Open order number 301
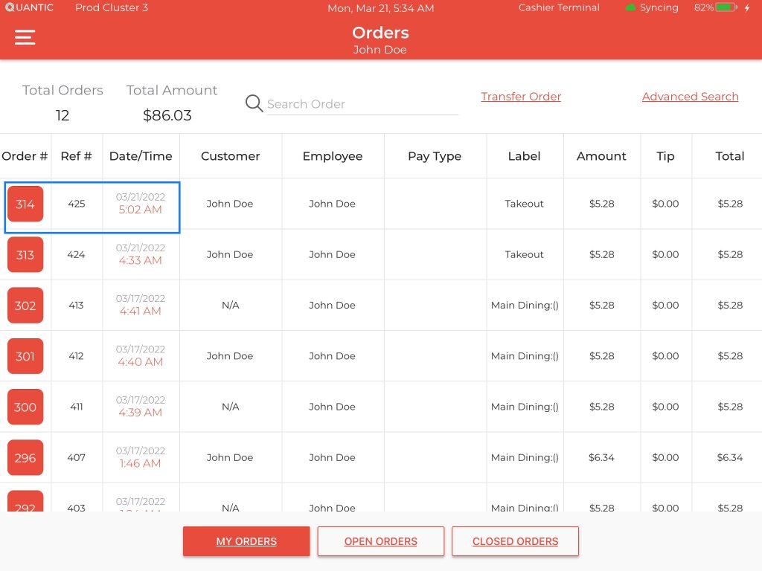762x571 pixels. point(25,356)
